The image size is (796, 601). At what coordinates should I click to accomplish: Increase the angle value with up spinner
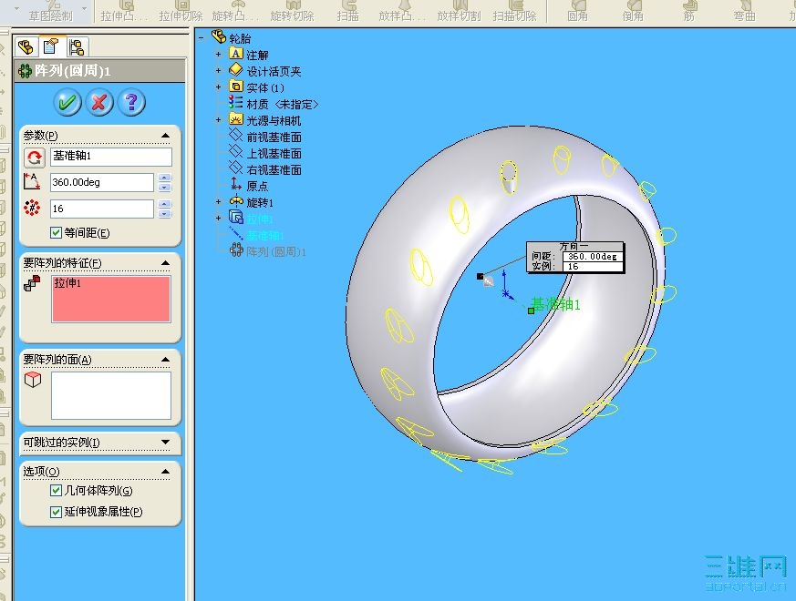164,178
